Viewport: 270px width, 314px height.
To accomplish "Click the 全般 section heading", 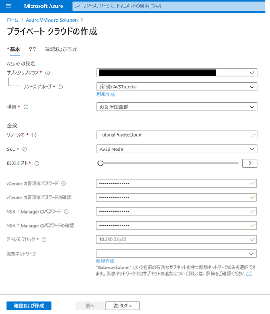I will click(12, 126).
